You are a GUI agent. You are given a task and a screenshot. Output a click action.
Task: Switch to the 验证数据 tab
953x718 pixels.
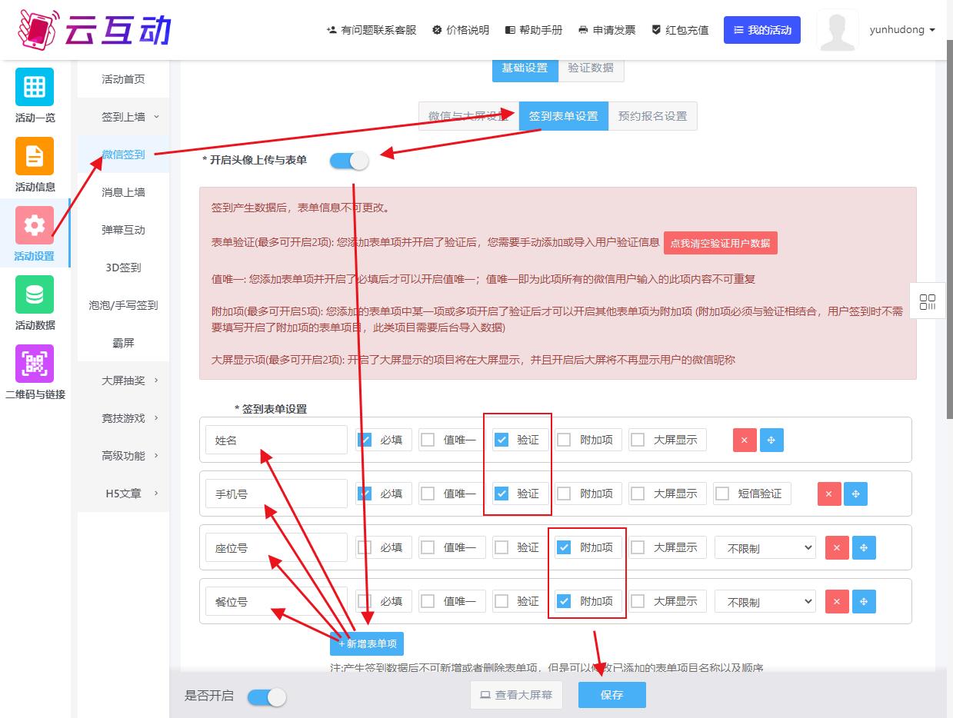[591, 68]
